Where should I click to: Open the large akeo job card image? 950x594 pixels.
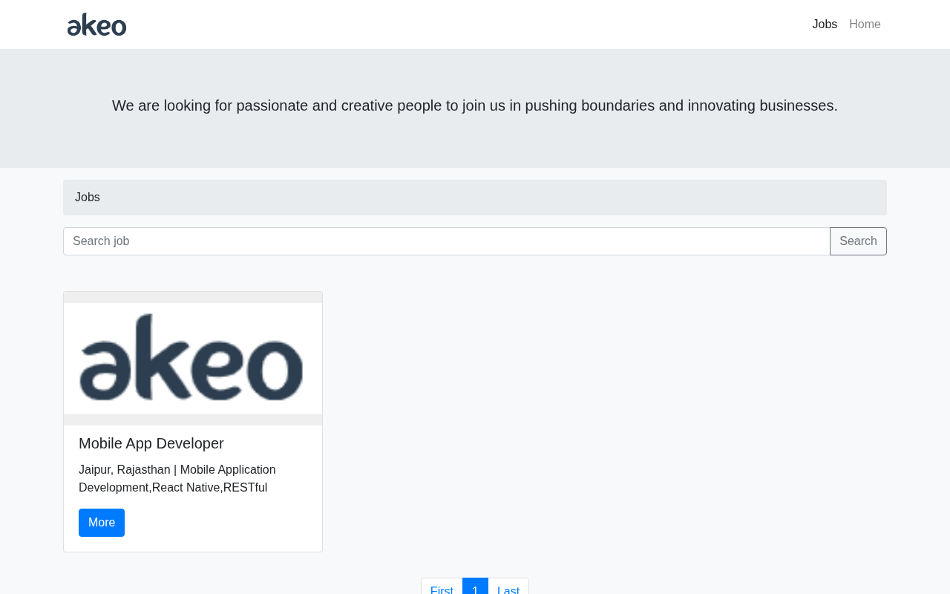193,359
